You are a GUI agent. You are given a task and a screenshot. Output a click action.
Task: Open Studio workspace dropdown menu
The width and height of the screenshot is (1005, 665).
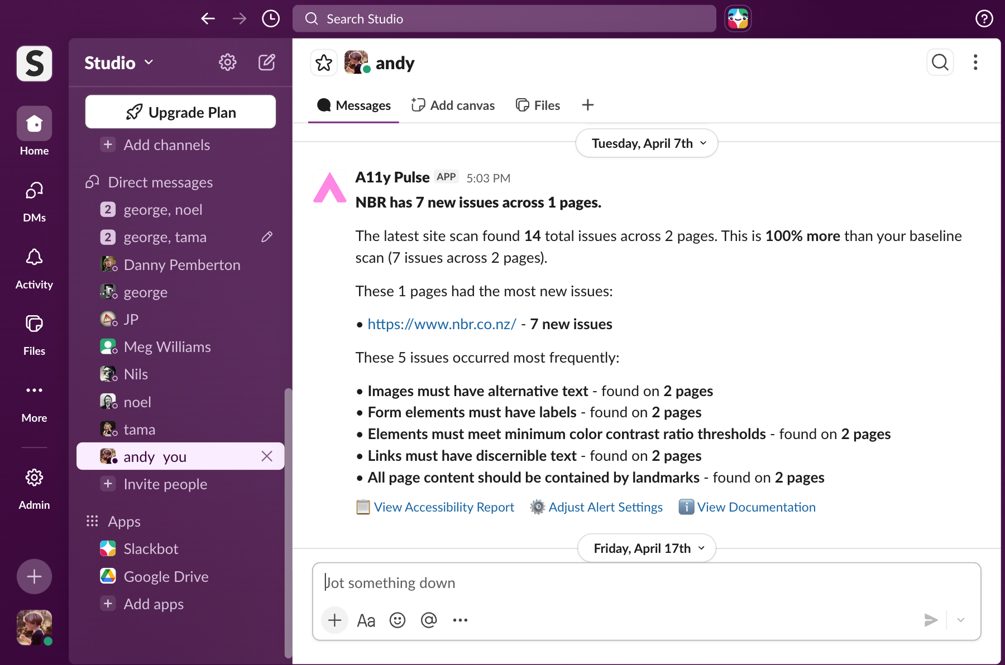tap(119, 62)
